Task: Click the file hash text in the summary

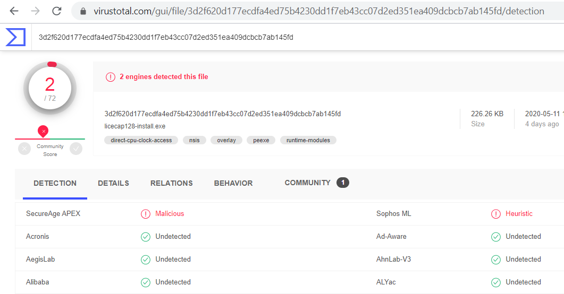Action: pos(223,114)
